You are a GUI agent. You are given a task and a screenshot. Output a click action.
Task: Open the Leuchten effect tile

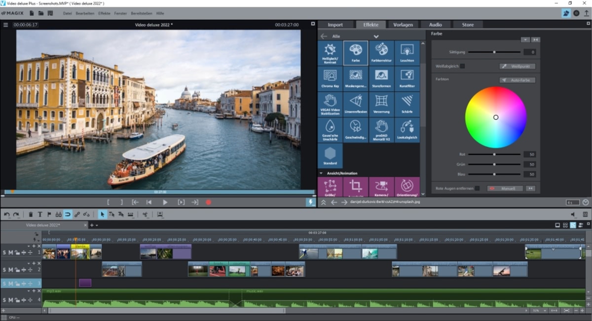(407, 53)
